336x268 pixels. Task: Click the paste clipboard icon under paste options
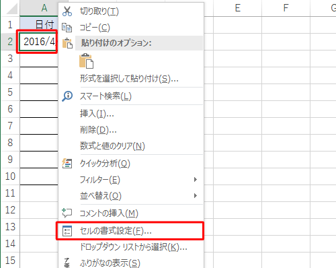click(x=87, y=61)
